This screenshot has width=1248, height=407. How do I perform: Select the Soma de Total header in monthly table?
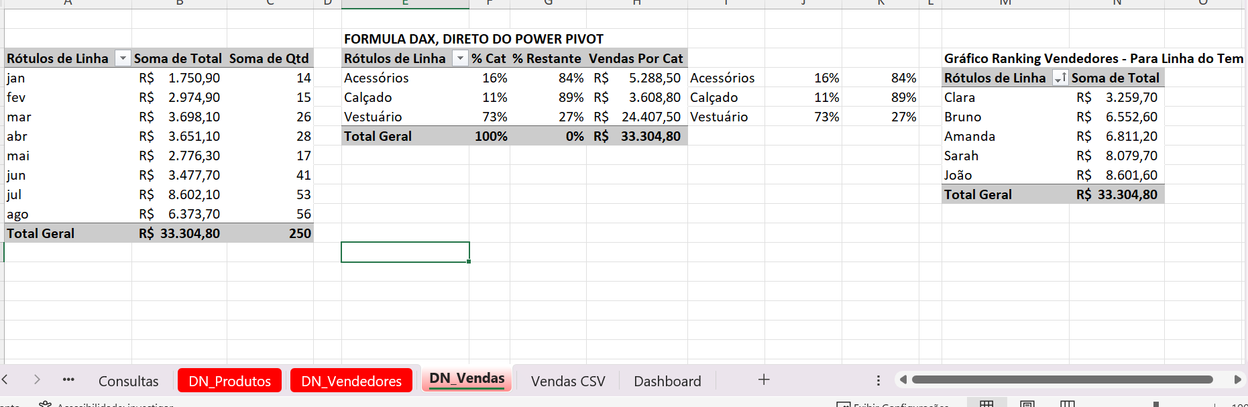click(179, 58)
